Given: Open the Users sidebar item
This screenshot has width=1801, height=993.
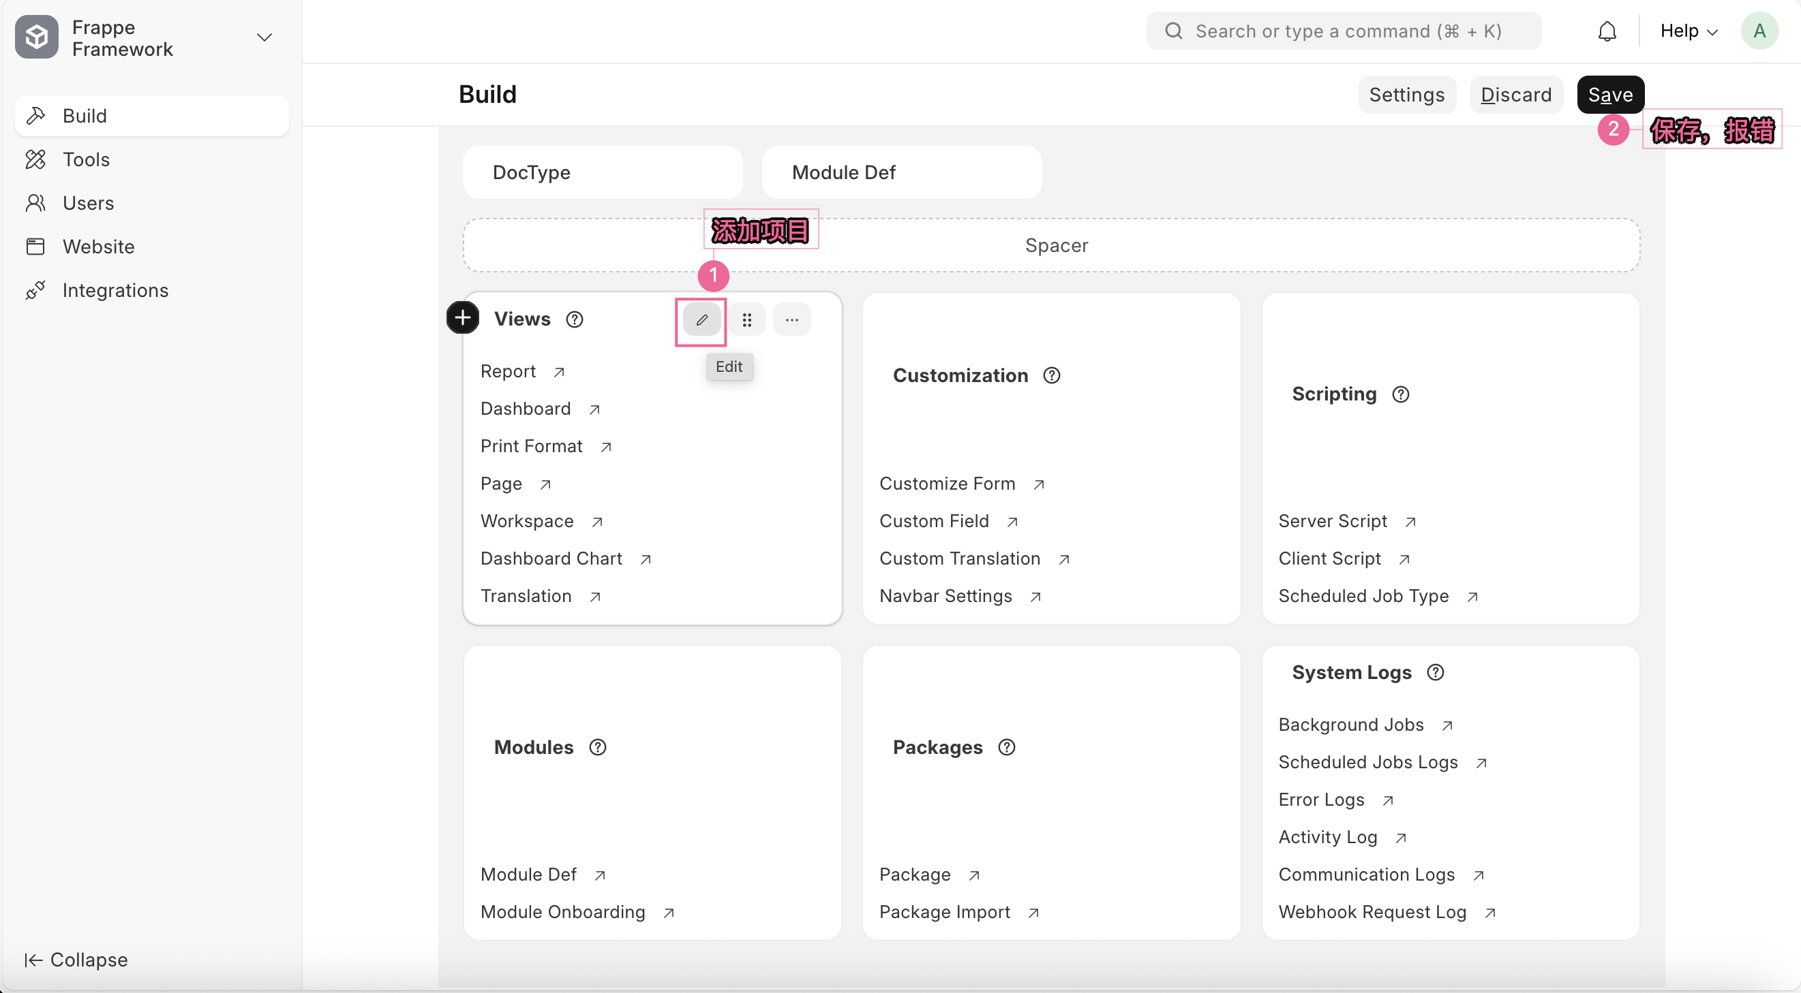Looking at the screenshot, I should click(x=152, y=203).
